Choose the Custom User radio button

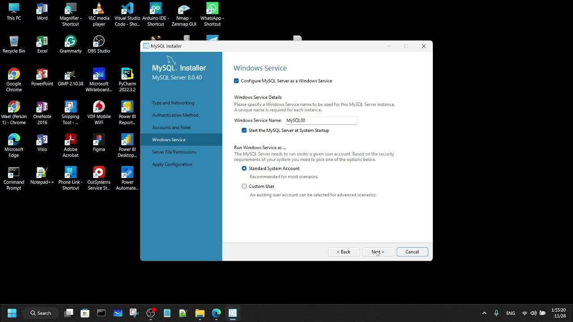pos(244,186)
